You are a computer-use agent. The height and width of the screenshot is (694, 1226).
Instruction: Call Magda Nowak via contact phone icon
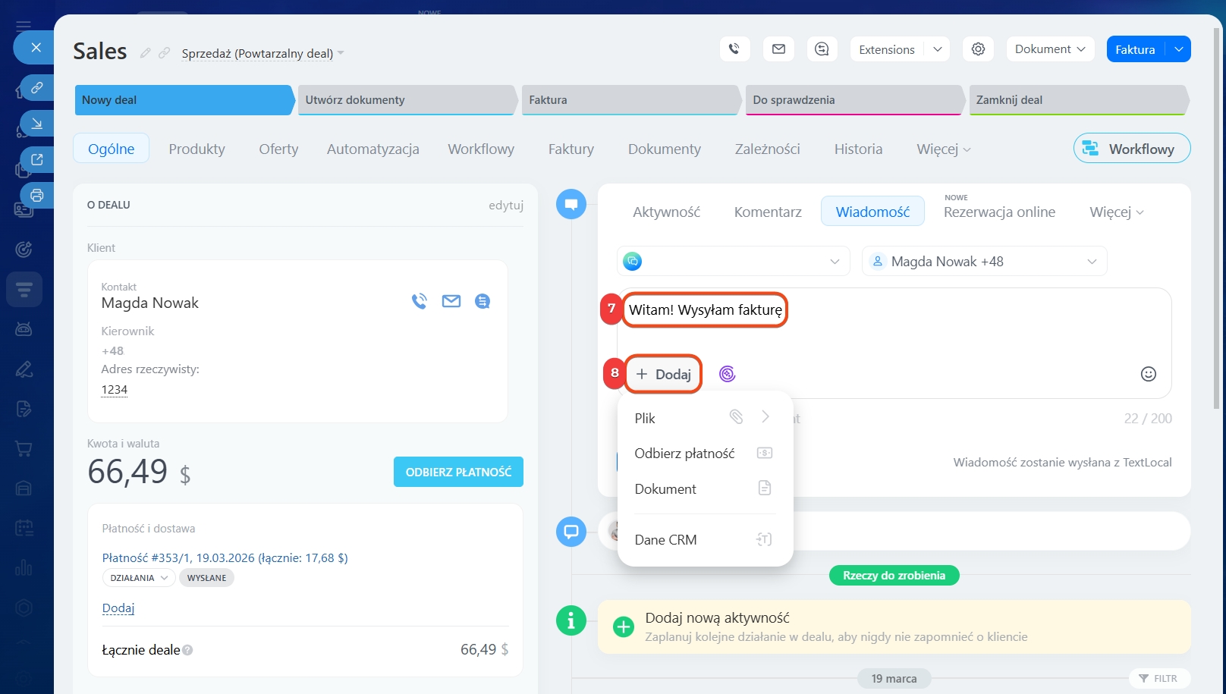(419, 301)
